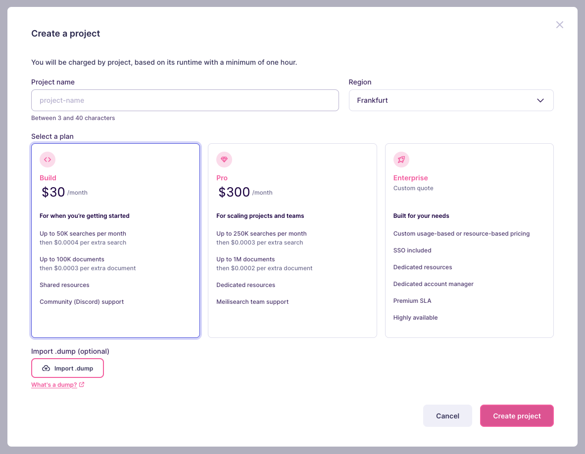
Task: Click the diamond icon on the Pro plan
Action: tap(224, 160)
